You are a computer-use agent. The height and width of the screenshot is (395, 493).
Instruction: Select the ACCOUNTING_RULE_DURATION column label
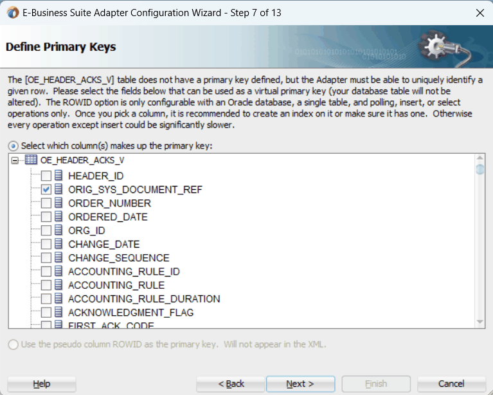point(144,299)
